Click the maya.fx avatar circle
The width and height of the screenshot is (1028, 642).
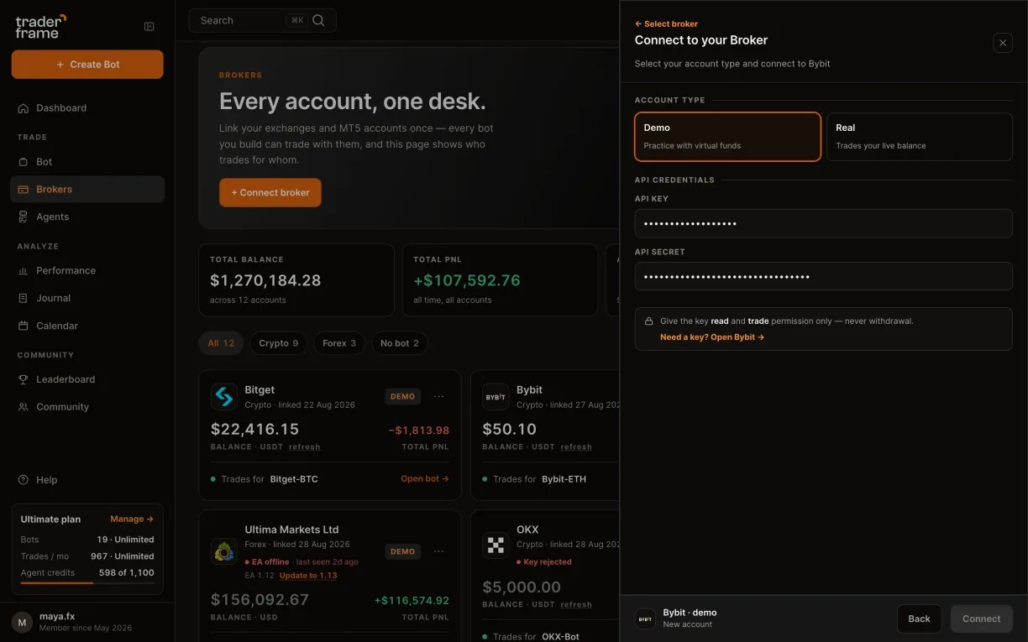click(x=22, y=622)
